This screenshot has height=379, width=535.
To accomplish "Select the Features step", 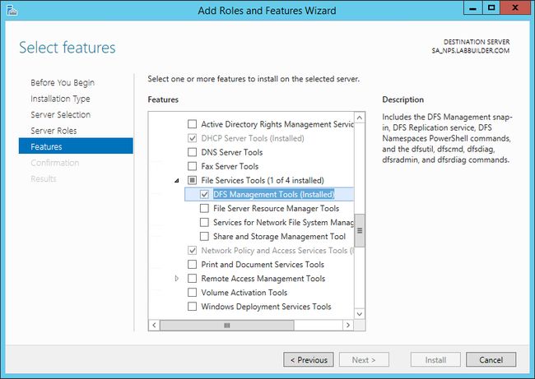I will click(76, 146).
